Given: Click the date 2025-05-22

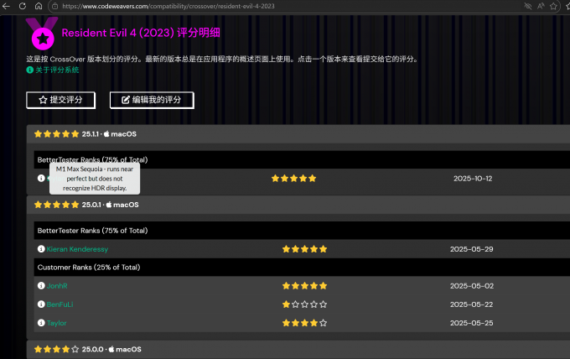Looking at the screenshot, I should pyautogui.click(x=471, y=304).
